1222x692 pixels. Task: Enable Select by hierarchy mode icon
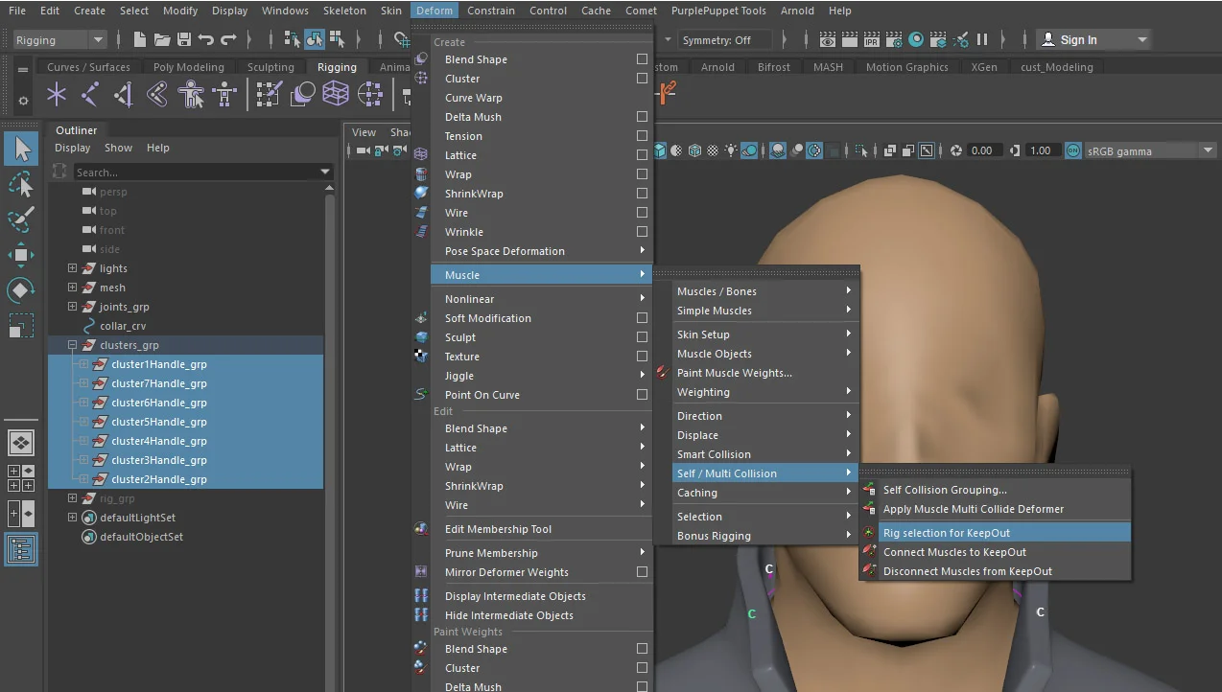tap(293, 39)
